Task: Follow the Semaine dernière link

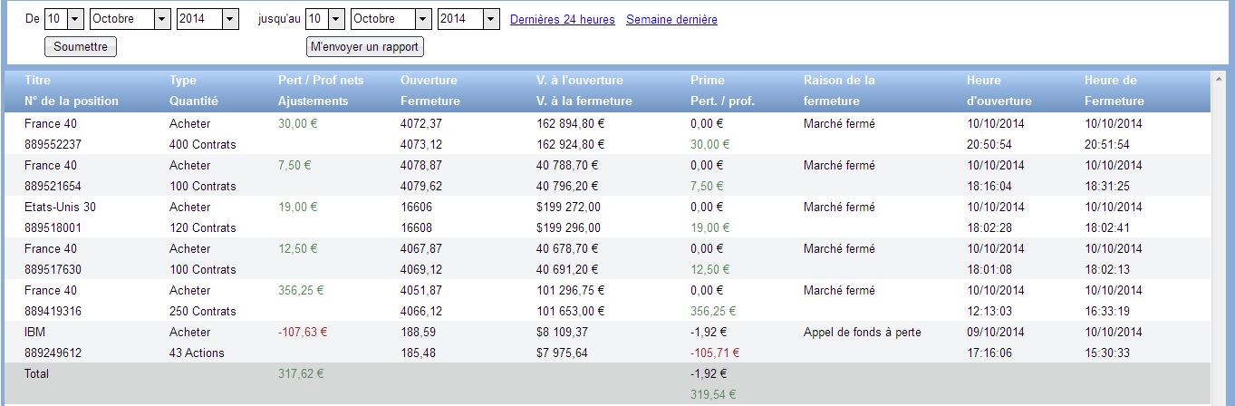Action: pyautogui.click(x=671, y=19)
